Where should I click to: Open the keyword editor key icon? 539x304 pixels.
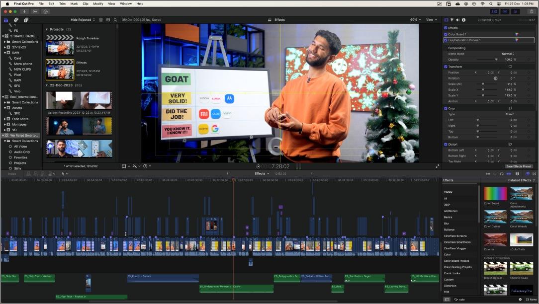coord(35,11)
